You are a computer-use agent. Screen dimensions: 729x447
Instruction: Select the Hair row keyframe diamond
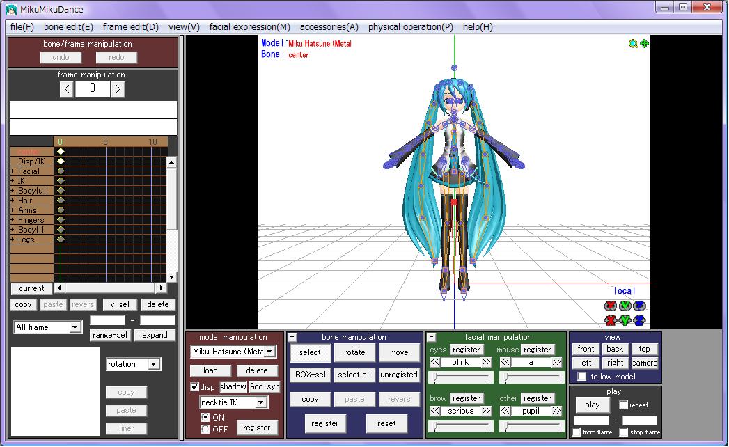coord(61,201)
